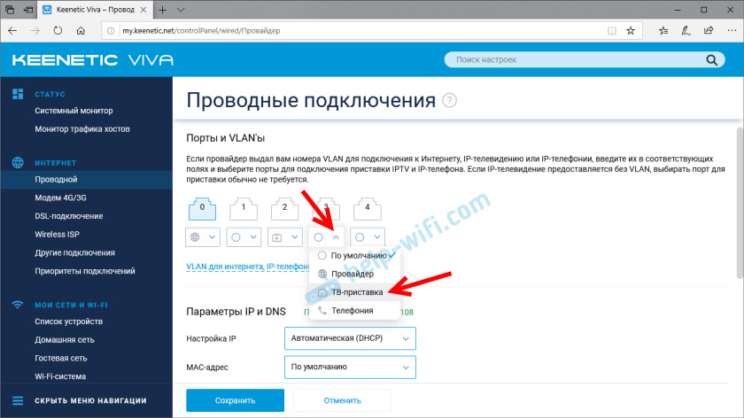Select port 0 connector icon

202,209
